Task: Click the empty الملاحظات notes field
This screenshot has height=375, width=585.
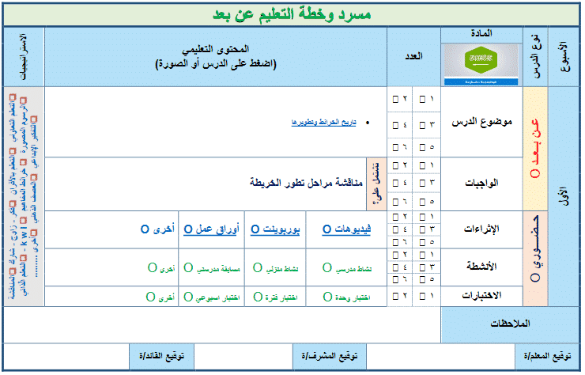Action: tap(222, 324)
